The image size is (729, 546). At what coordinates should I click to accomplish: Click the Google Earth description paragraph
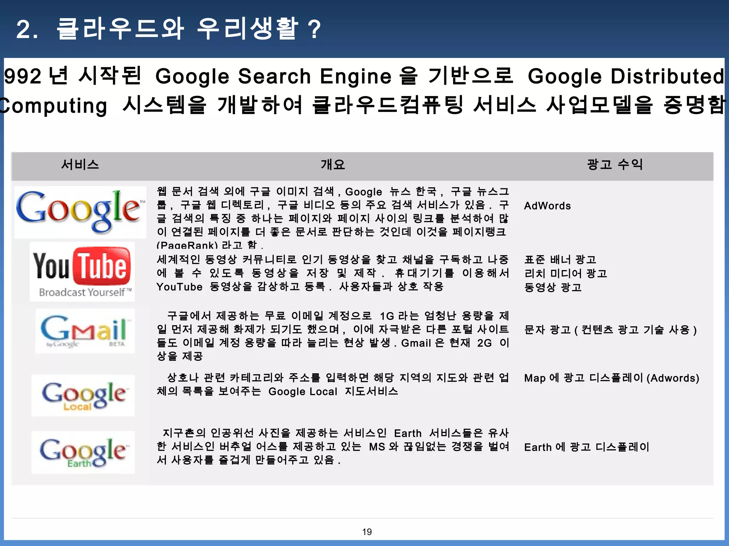tap(333, 446)
